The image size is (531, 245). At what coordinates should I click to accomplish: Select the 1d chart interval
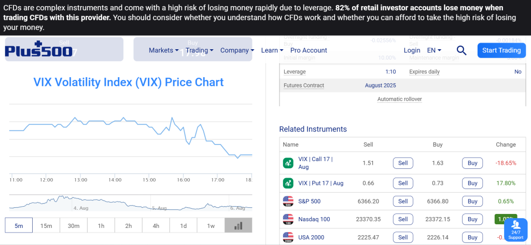[183, 226]
